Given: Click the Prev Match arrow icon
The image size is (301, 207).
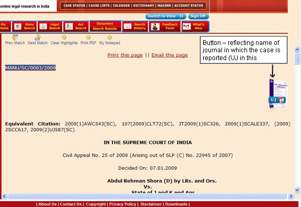Looking at the screenshot, I should click(15, 37).
